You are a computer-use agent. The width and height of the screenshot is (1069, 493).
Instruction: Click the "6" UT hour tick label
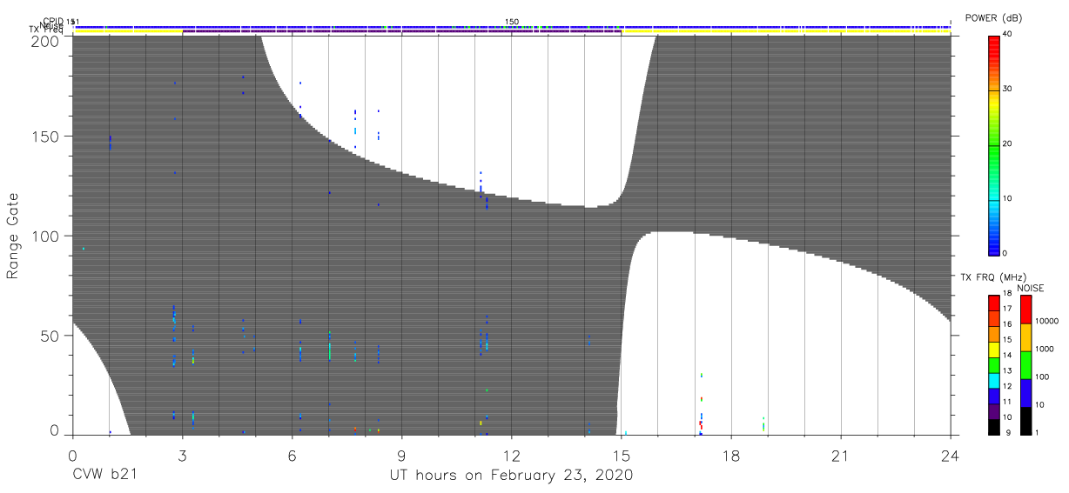click(x=292, y=454)
